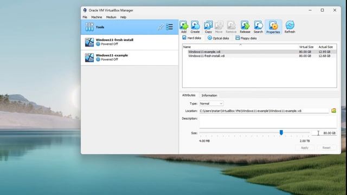Select Windows11-fresh-install in VM list

click(x=130, y=42)
